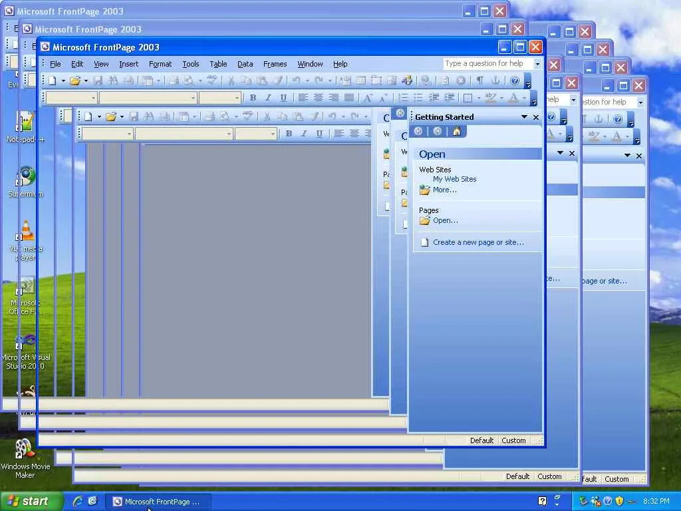Toggle Underline formatting in front window
The width and height of the screenshot is (681, 511).
point(283,98)
